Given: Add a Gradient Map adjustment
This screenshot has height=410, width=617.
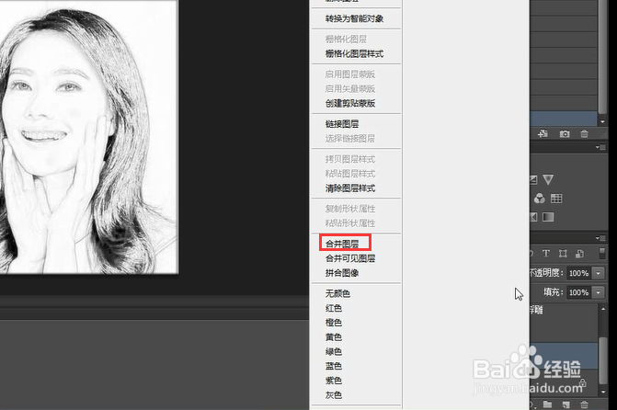Looking at the screenshot, I should click(x=548, y=217).
